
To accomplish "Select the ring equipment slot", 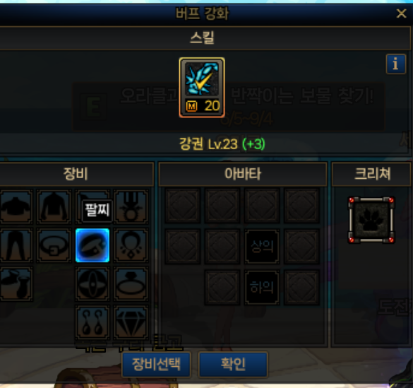I will [131, 284].
